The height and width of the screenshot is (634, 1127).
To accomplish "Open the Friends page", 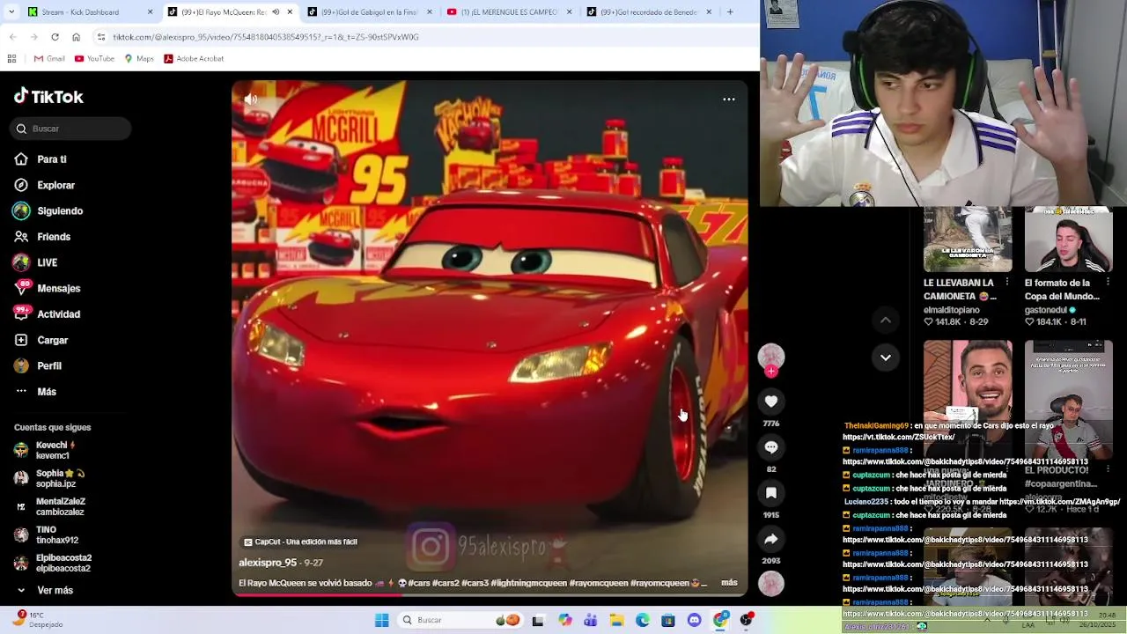I will (54, 237).
